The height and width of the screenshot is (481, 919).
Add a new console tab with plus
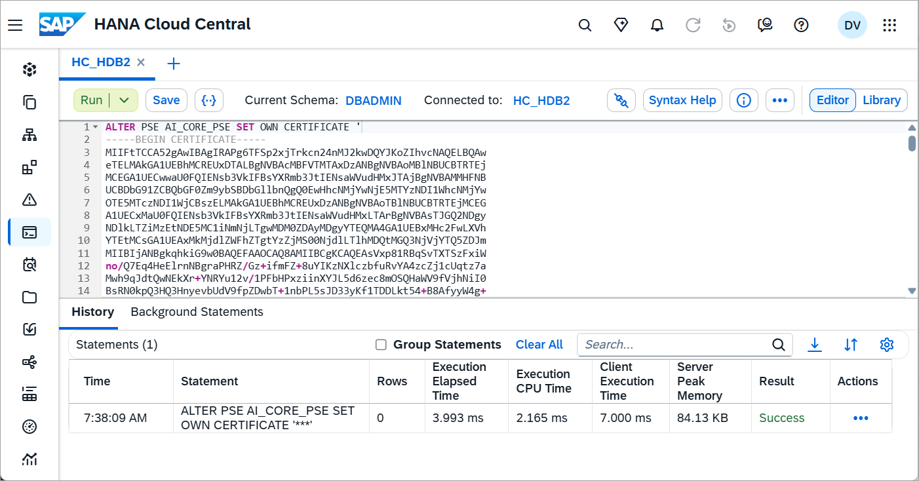point(174,64)
